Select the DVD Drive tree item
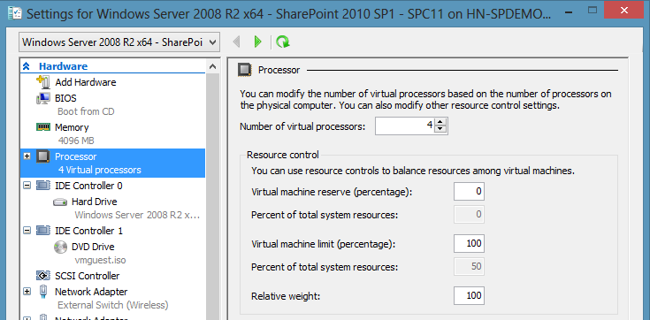 (x=93, y=247)
